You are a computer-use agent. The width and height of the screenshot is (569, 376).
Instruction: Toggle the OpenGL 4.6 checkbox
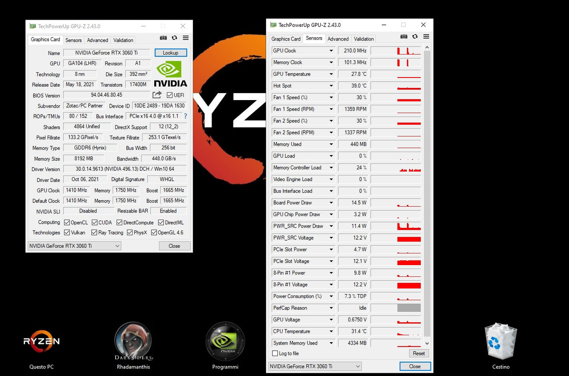click(154, 233)
